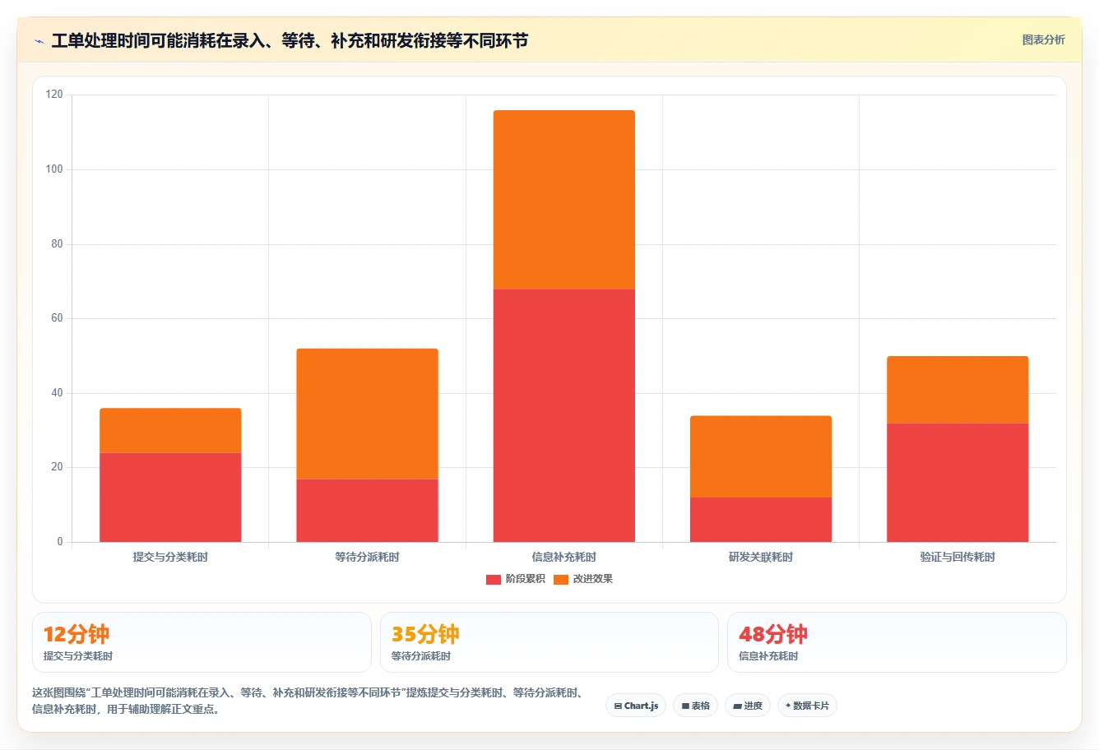Click red segment of 研发关联耗时 bar
Image resolution: width=1099 pixels, height=750 pixels.
click(761, 520)
